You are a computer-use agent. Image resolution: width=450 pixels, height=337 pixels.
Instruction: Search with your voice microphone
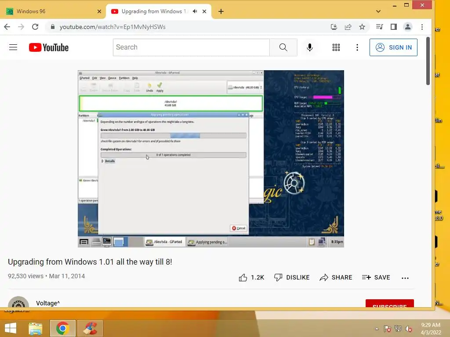(x=310, y=47)
